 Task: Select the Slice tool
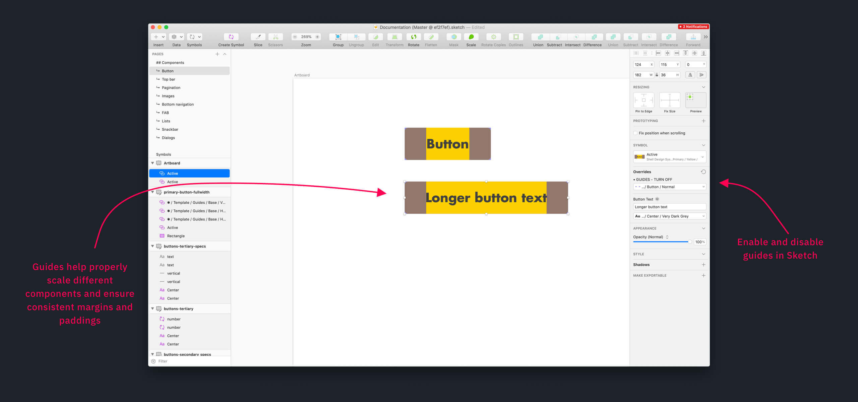tap(258, 37)
